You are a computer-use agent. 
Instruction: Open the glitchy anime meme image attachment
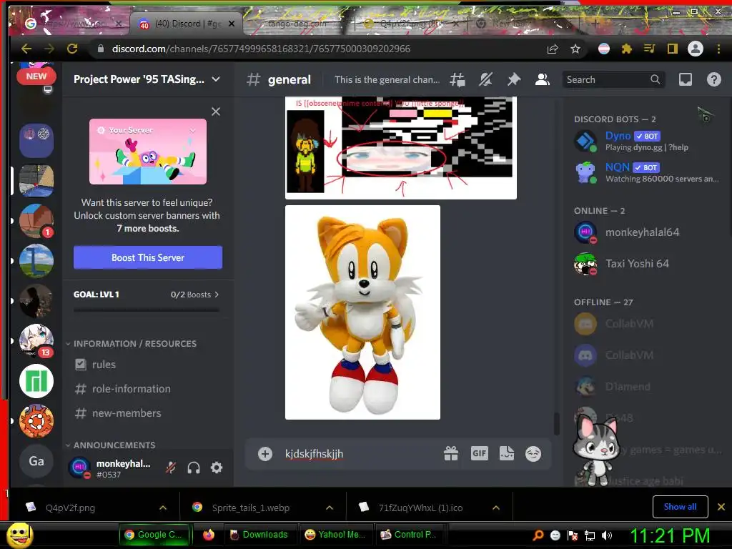(401, 147)
